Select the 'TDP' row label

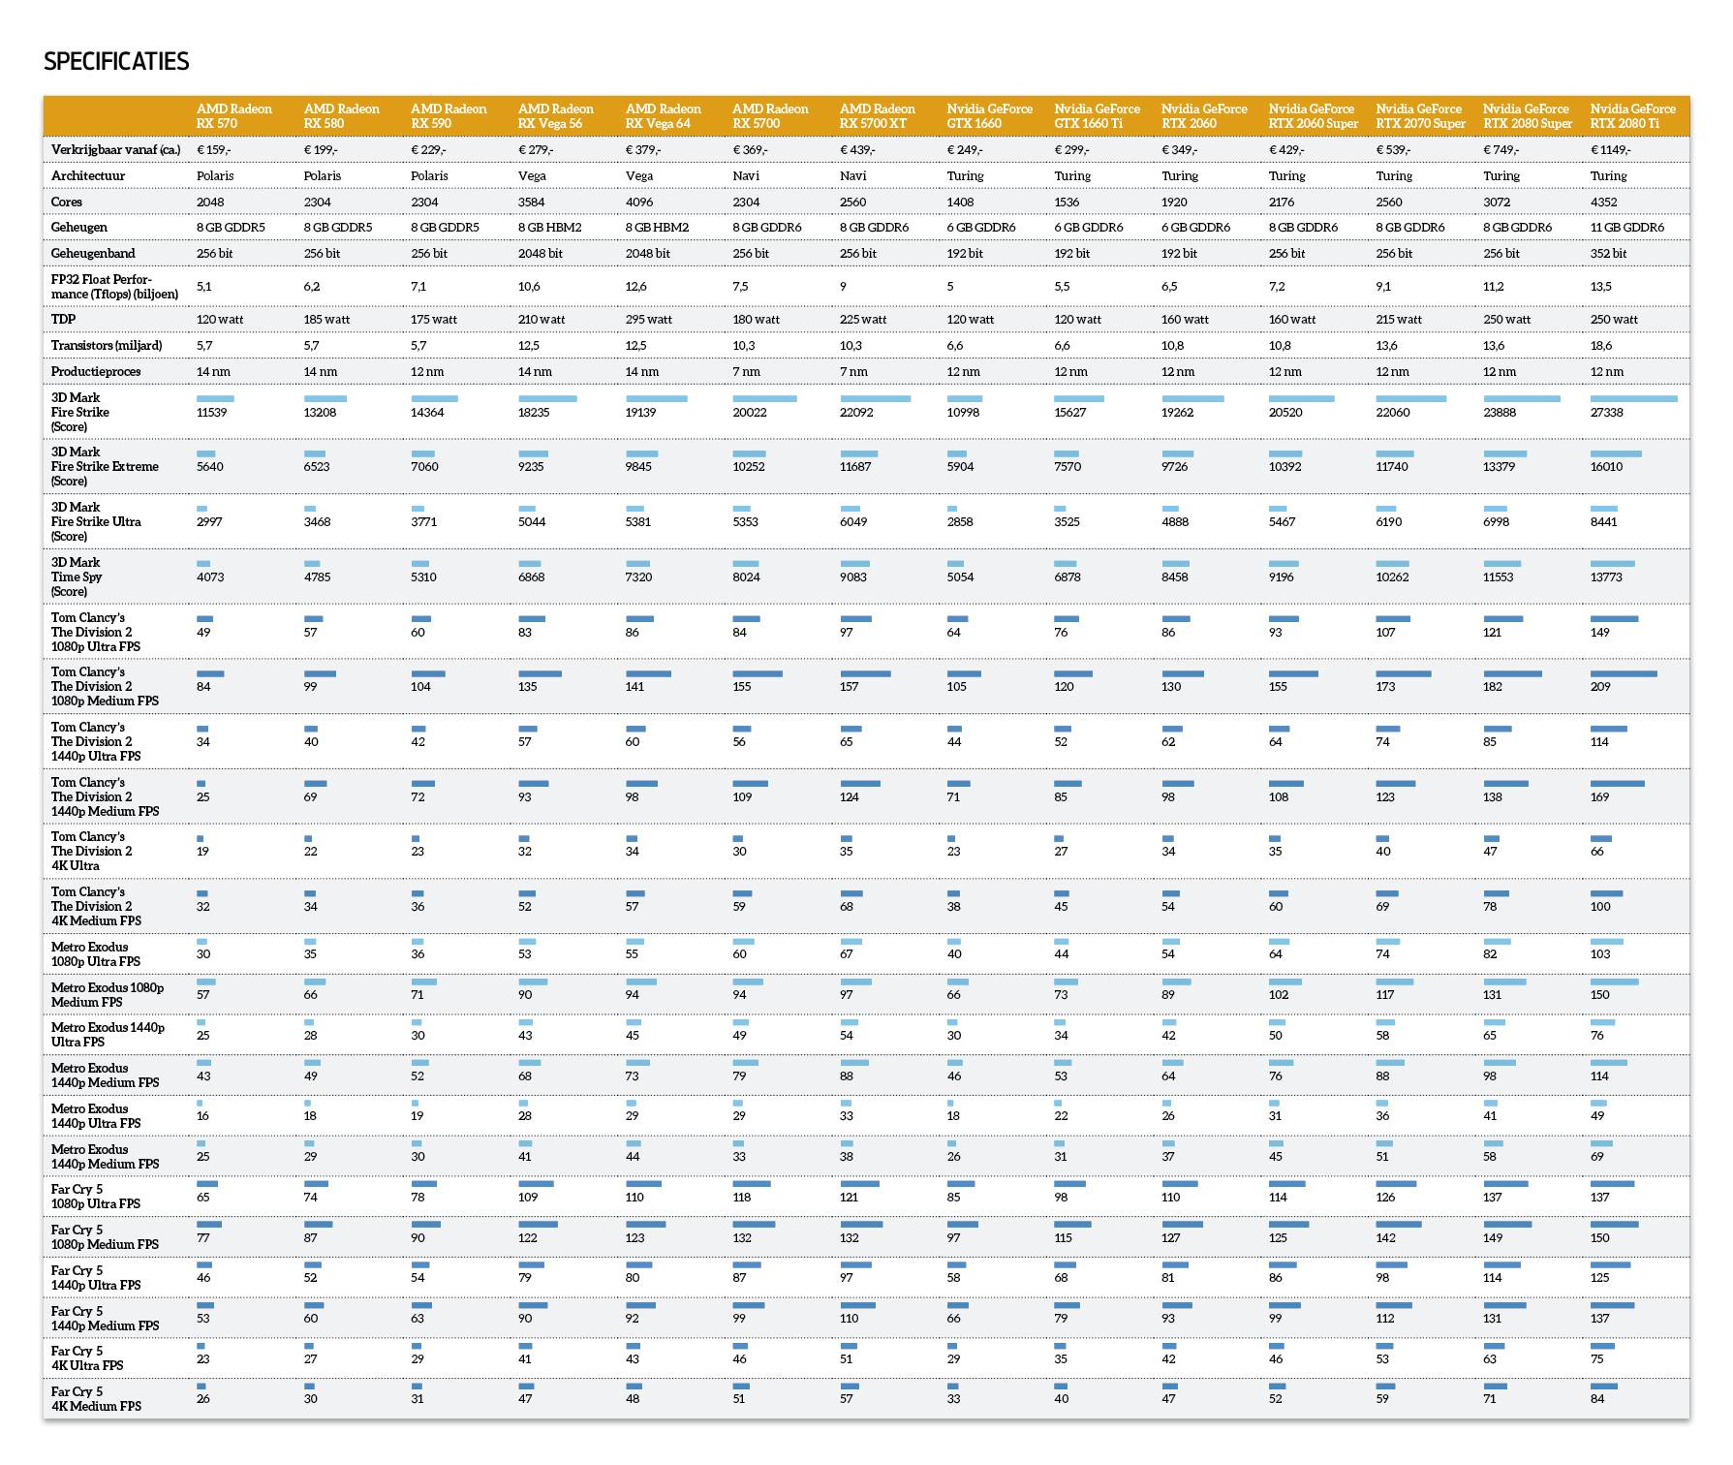[63, 319]
